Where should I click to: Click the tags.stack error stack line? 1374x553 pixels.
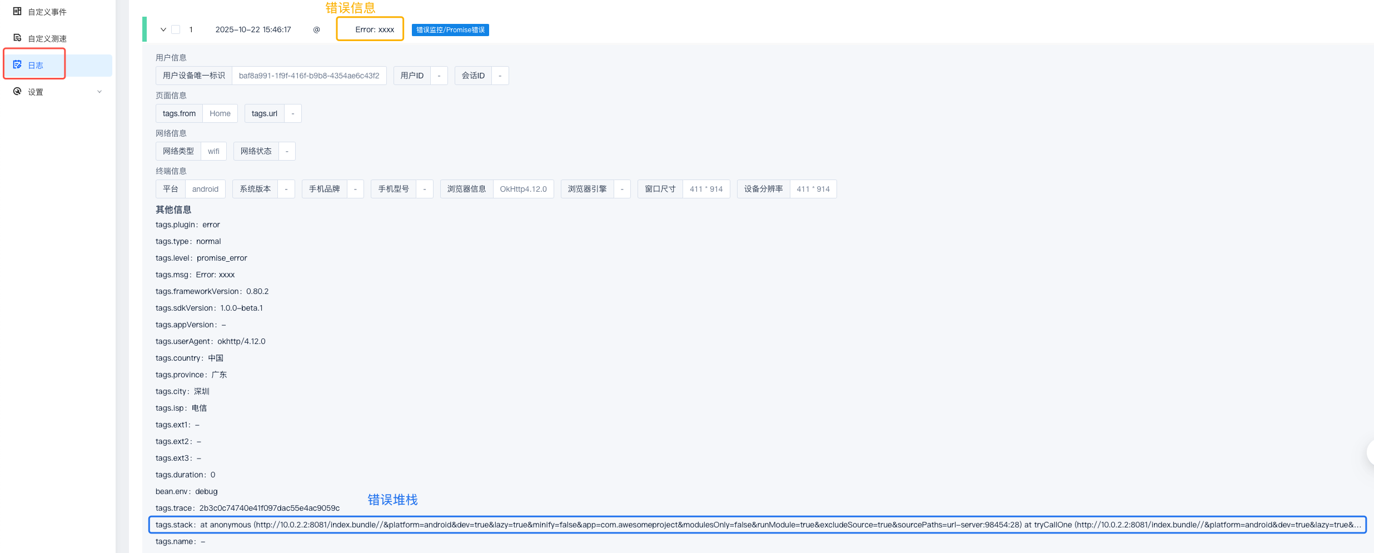tap(757, 525)
